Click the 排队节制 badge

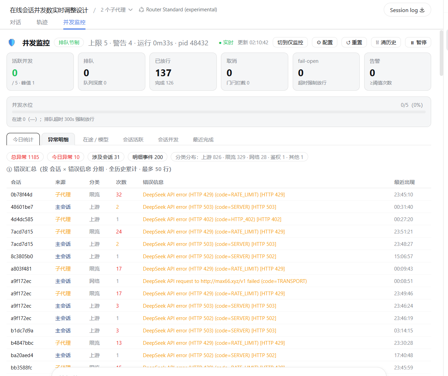click(69, 43)
